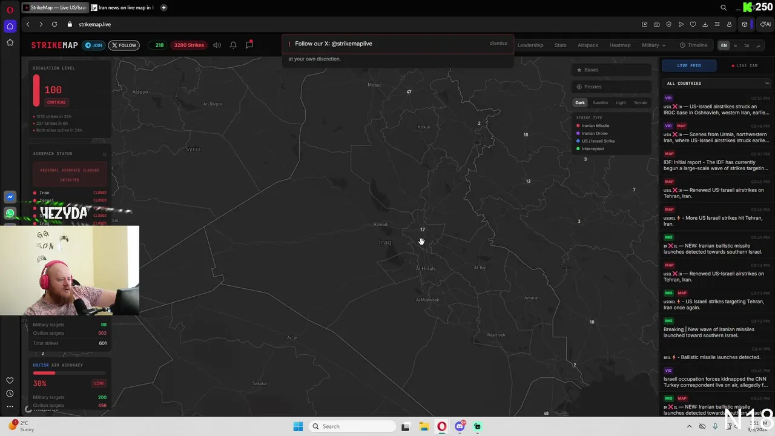Open the Stats tab
775x436 pixels.
pos(561,45)
